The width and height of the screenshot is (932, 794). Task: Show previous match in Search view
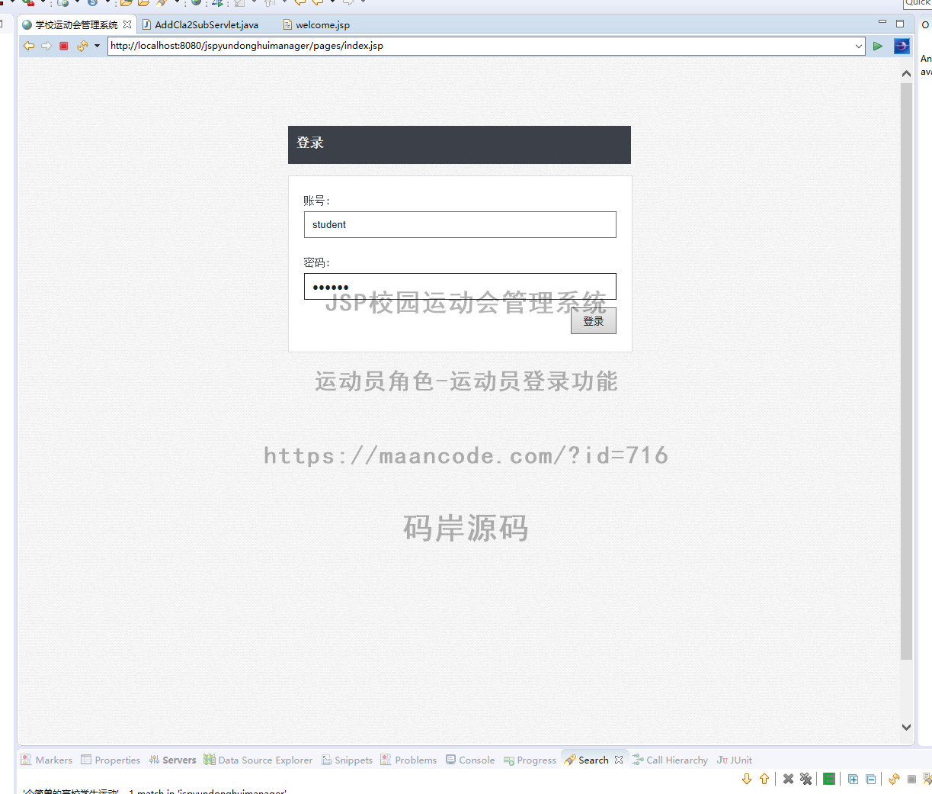click(764, 779)
